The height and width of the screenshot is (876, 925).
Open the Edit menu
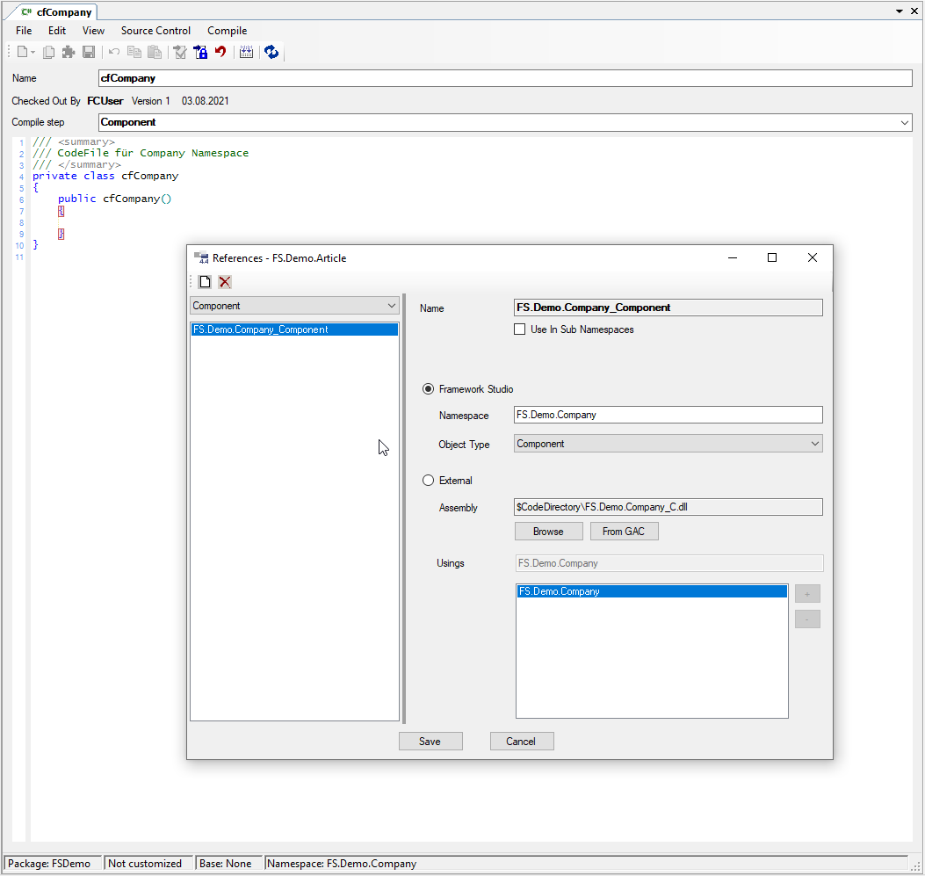(56, 31)
